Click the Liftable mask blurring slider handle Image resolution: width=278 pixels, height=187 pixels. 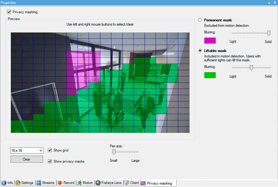[251, 68]
